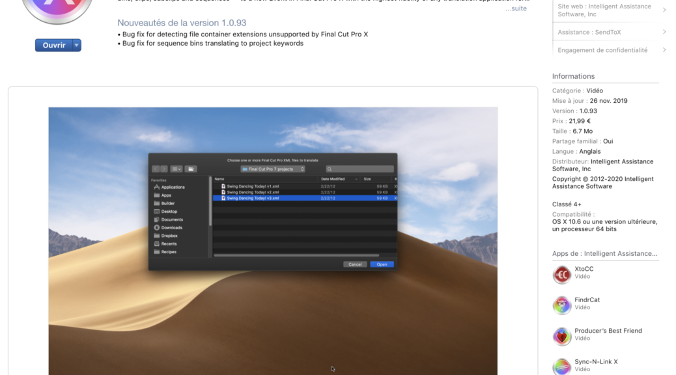Select Recents in Favorites sidebar
The width and height of the screenshot is (676, 375).
(x=165, y=244)
